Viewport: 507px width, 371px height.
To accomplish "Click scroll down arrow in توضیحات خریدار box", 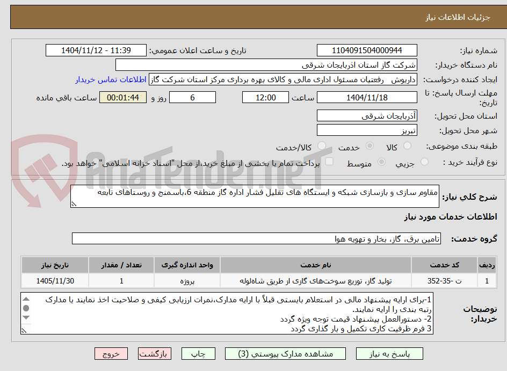I will coord(26,317).
